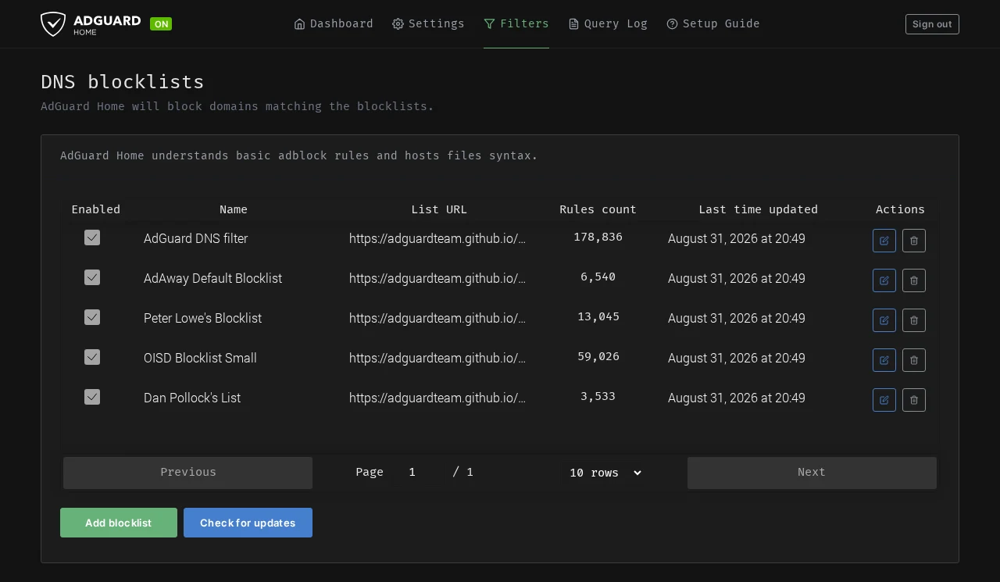Image resolution: width=1000 pixels, height=582 pixels.
Task: Select the Filters menu
Action: [x=516, y=23]
